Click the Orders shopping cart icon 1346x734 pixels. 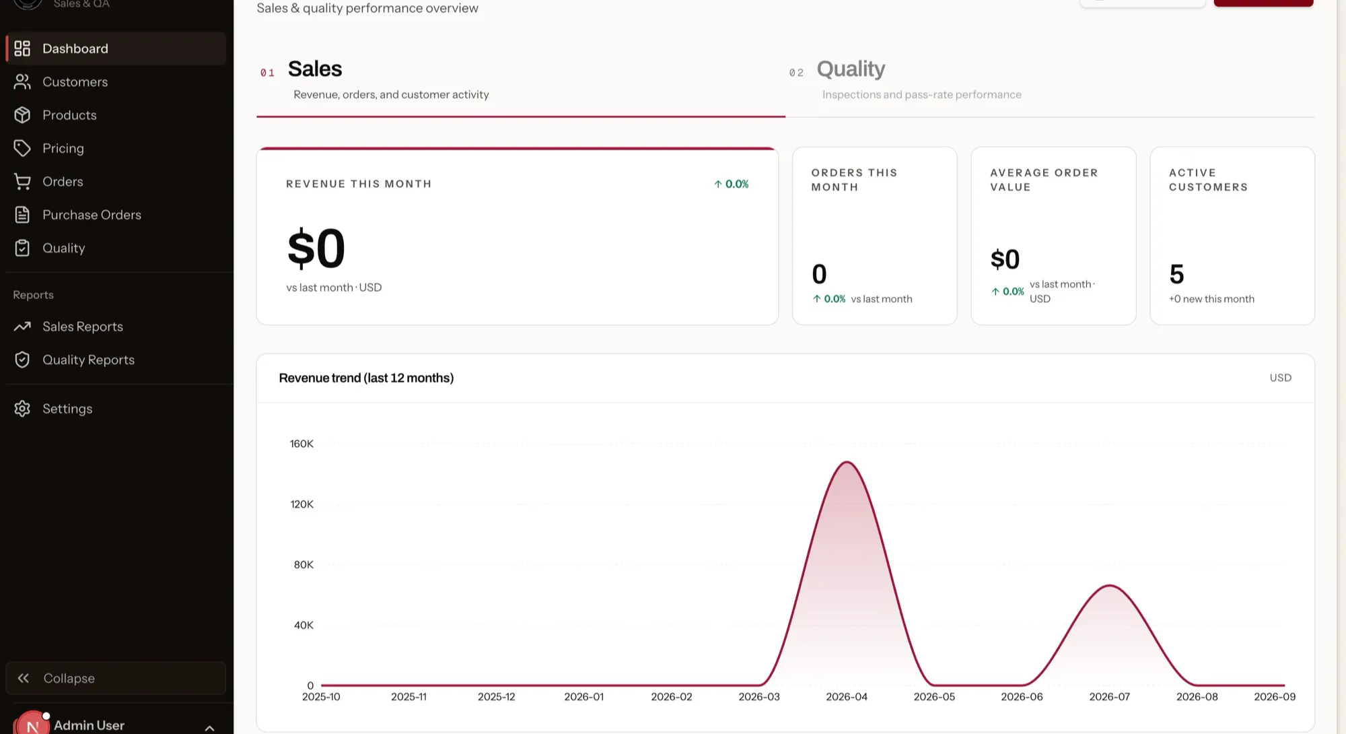tap(22, 182)
